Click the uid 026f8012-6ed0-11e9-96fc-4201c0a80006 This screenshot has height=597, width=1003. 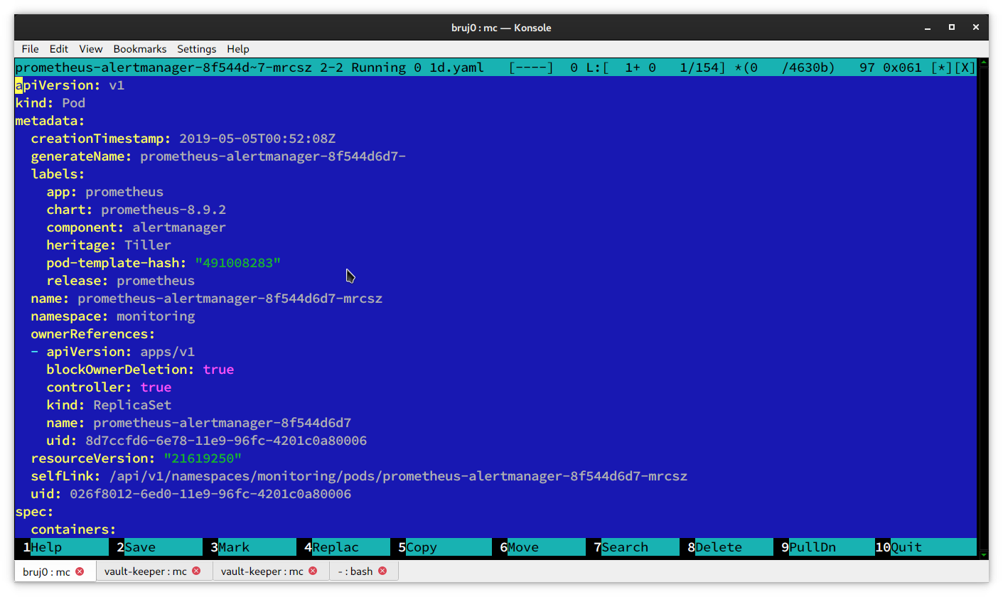click(x=210, y=494)
